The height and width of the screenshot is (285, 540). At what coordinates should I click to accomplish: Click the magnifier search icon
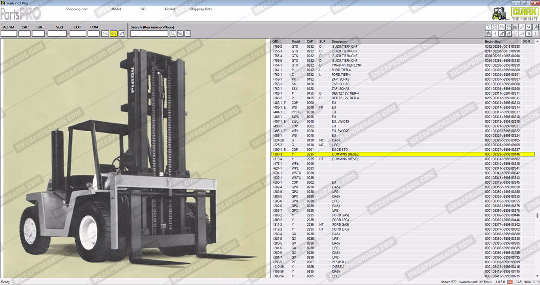coord(173,34)
